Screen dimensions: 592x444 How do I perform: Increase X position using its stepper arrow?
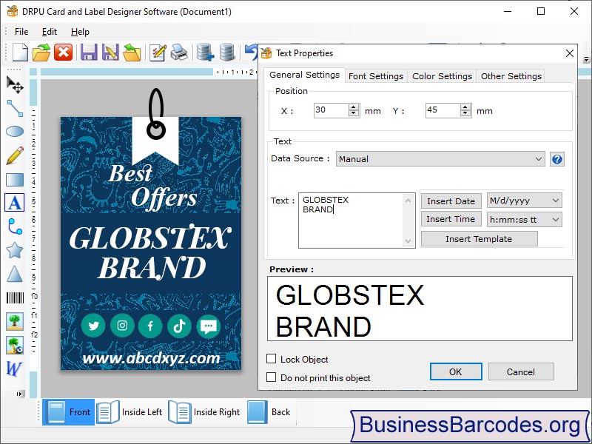click(x=353, y=106)
